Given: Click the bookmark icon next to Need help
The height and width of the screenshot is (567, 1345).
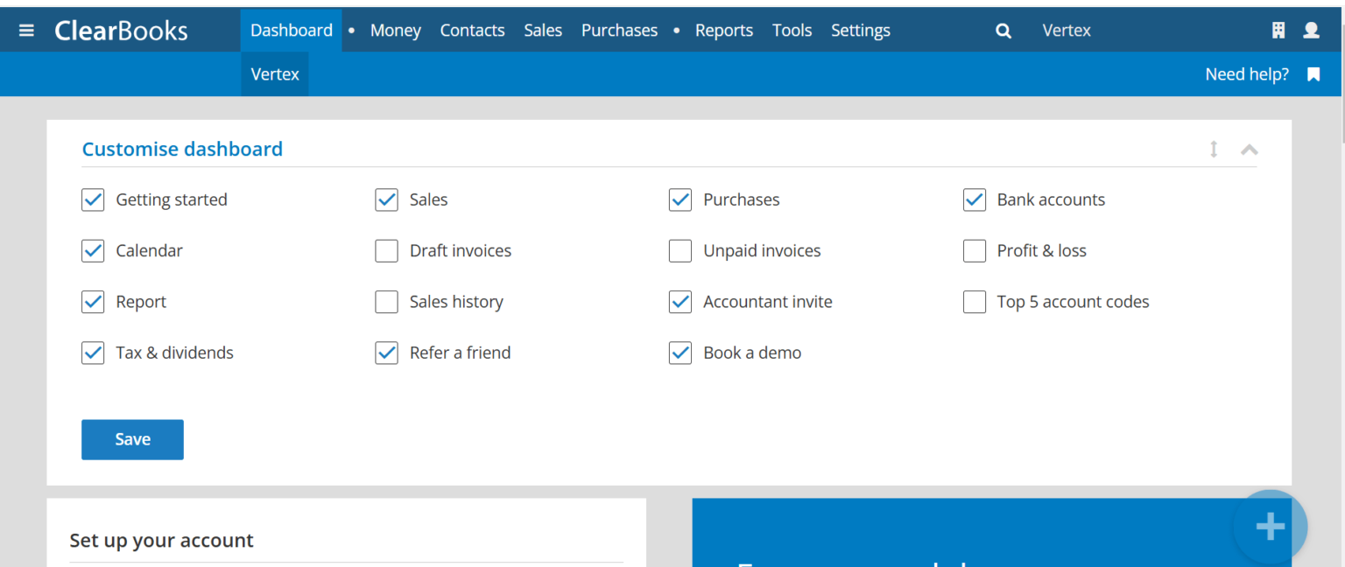Looking at the screenshot, I should pos(1313,74).
